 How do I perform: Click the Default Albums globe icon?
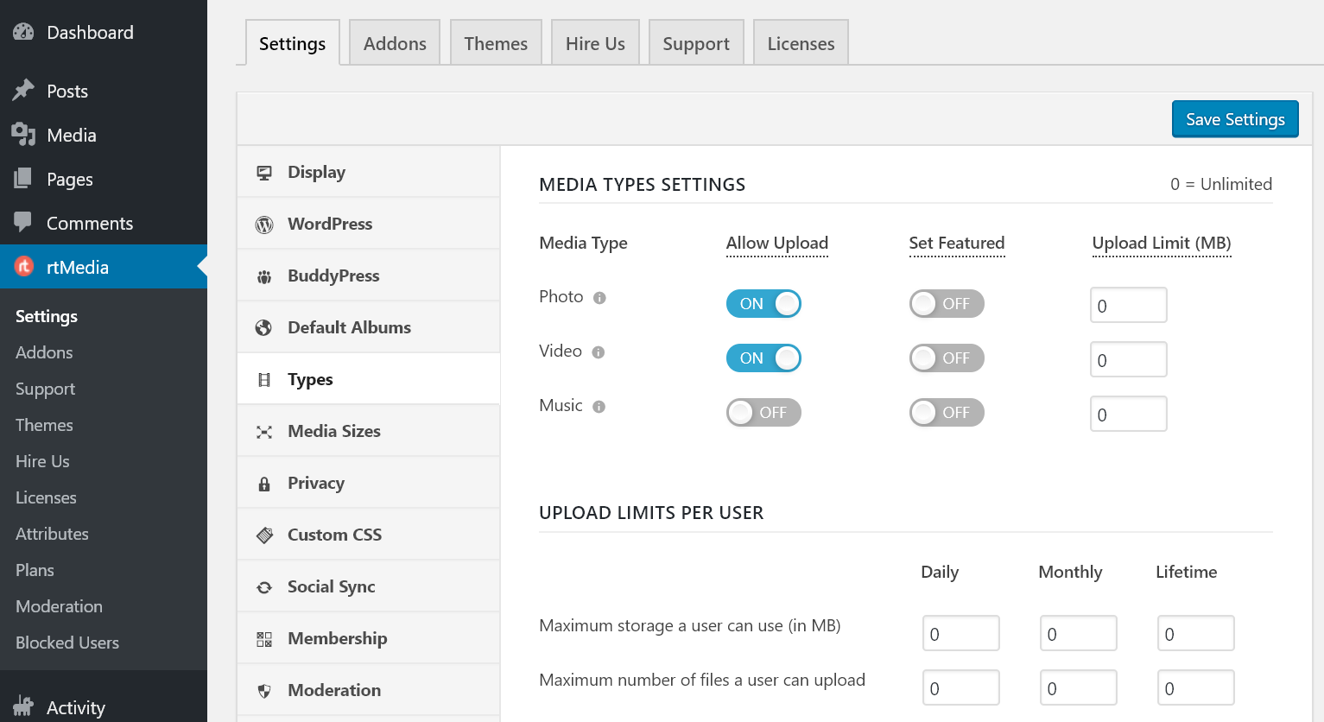click(x=263, y=326)
